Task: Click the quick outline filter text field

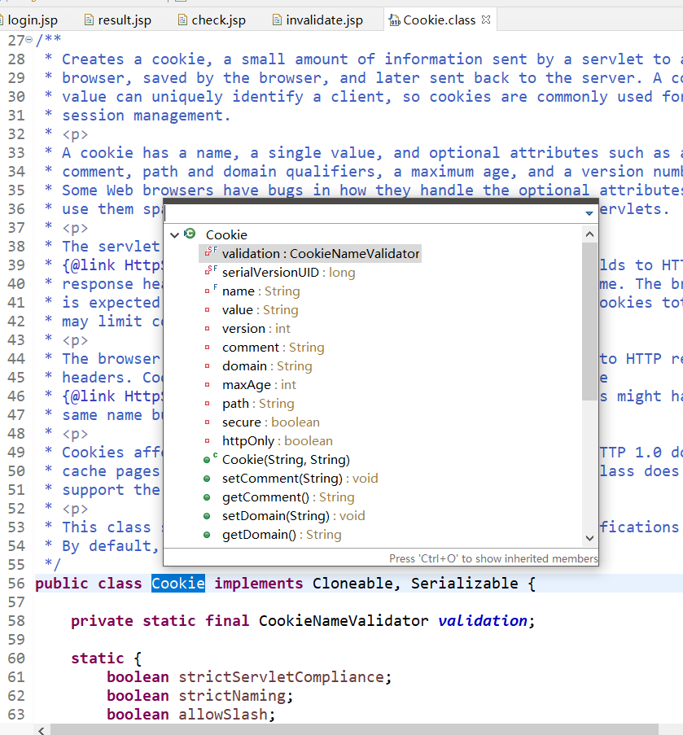Action: pyautogui.click(x=373, y=213)
